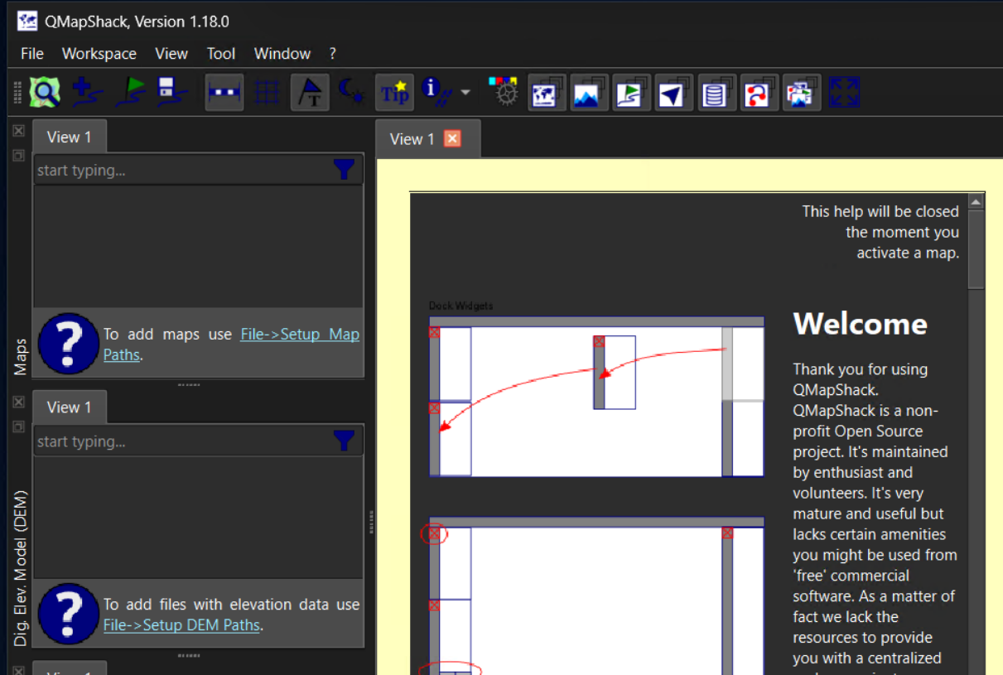Toggle the grid overlay icon
1003x675 pixels.
click(267, 92)
